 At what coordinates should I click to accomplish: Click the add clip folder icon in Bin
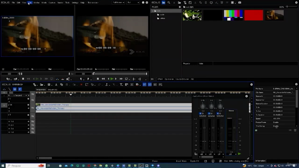click(x=179, y=3)
